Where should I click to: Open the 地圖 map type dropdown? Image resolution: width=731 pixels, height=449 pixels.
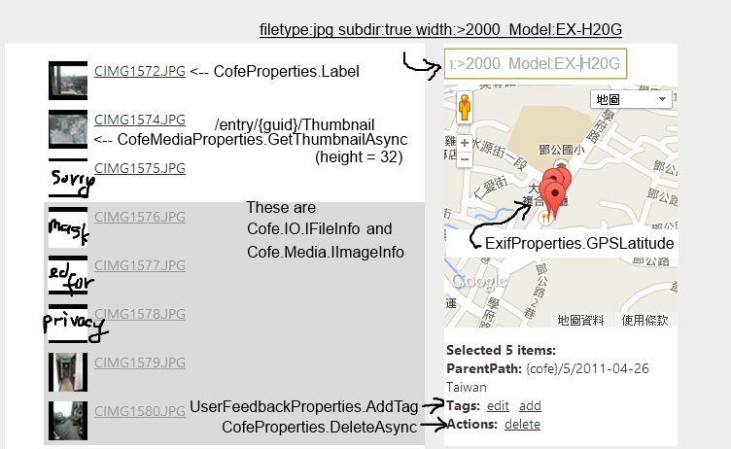pyautogui.click(x=631, y=99)
